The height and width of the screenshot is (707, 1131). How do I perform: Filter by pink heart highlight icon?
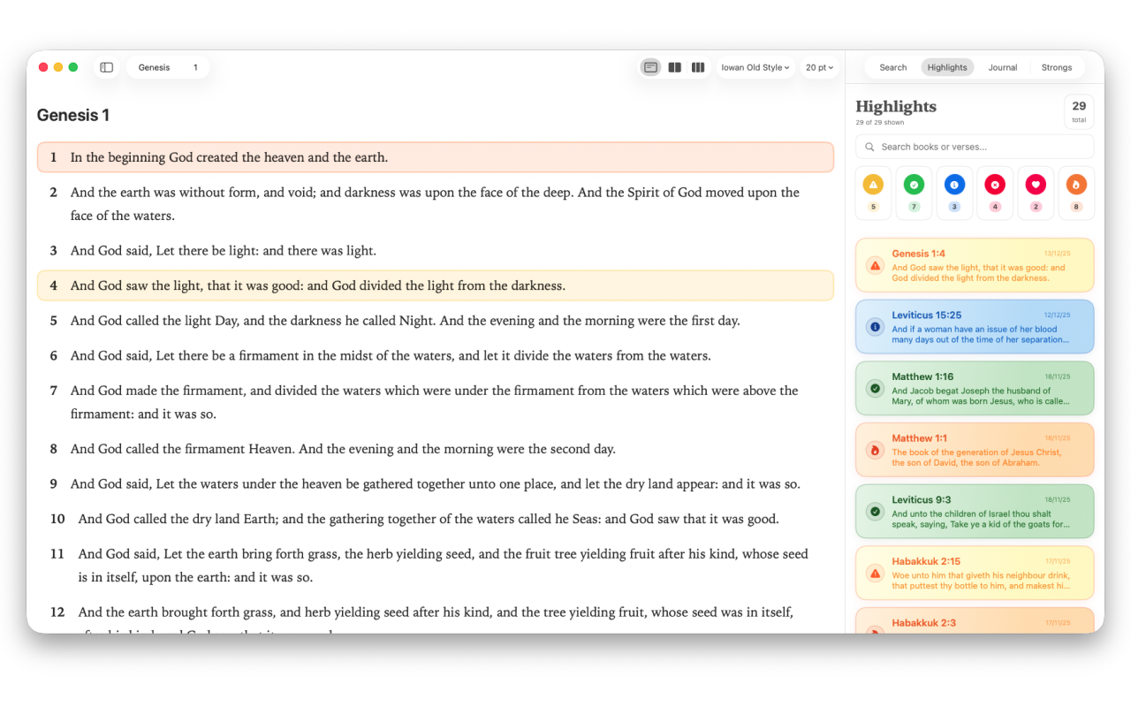point(1036,185)
